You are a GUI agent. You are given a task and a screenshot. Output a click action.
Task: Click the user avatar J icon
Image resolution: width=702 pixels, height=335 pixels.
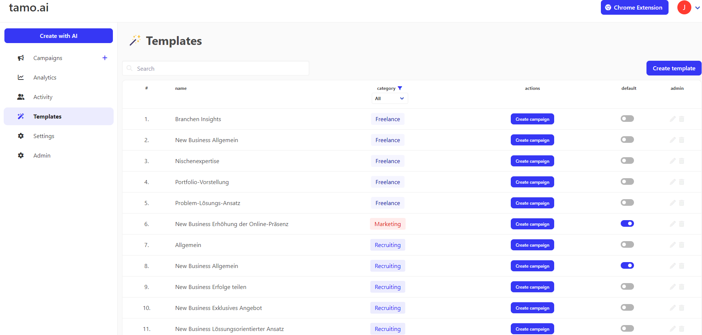(x=684, y=7)
